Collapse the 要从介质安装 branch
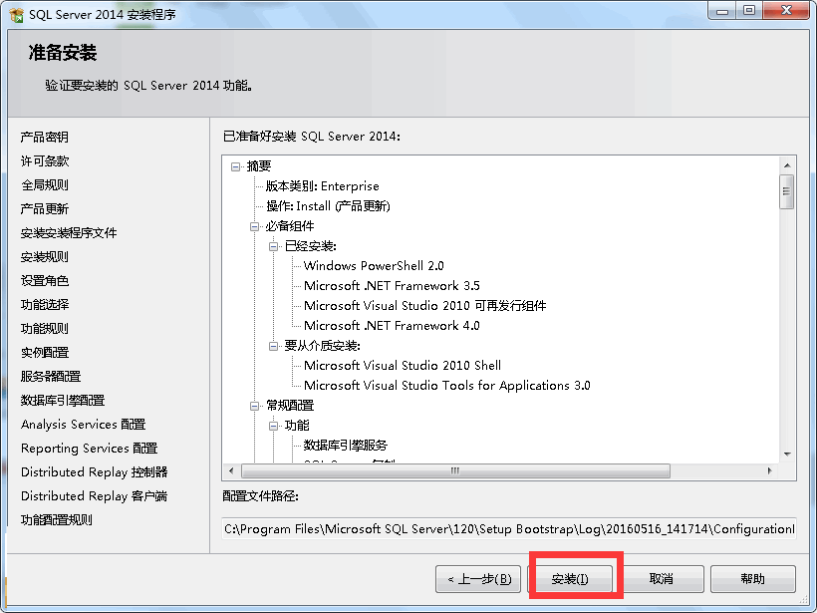Screen dimensions: 817x613 coord(272,344)
